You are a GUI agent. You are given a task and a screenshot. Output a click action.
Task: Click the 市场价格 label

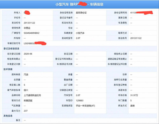point(122,95)
